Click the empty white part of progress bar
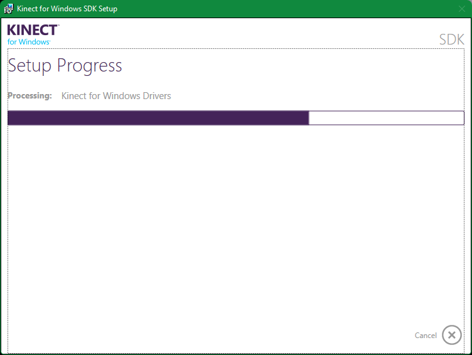 [x=386, y=118]
